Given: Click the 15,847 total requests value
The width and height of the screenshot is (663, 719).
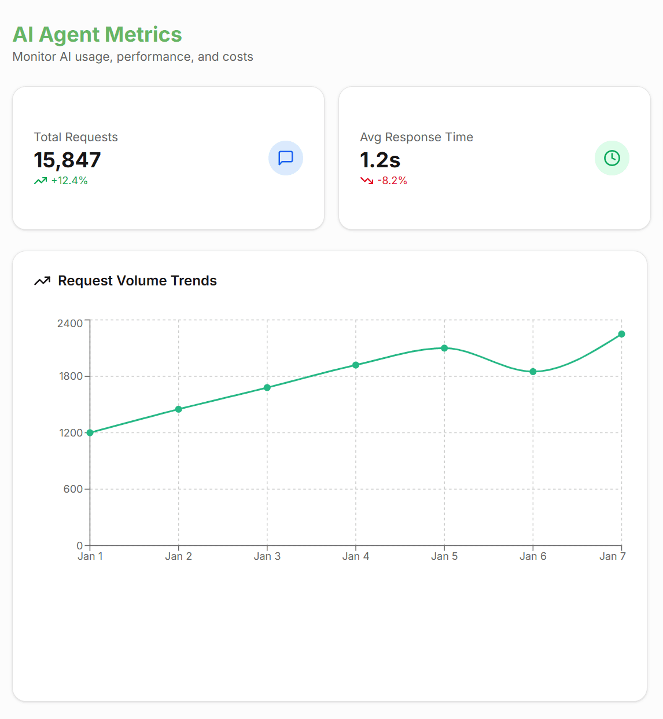Looking at the screenshot, I should [x=68, y=160].
